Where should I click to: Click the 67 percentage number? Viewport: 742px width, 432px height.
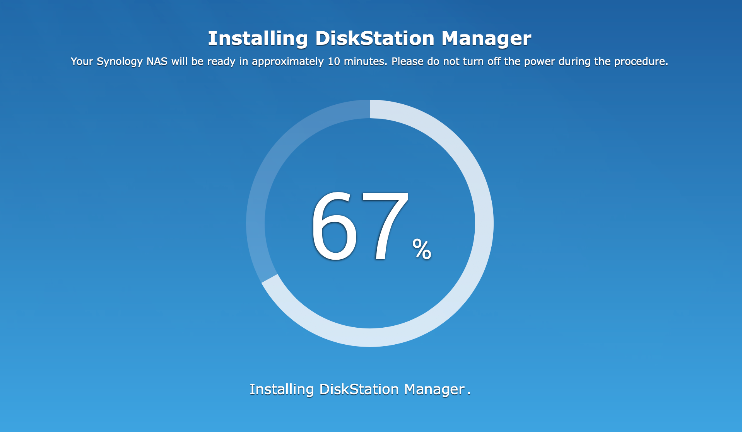360,226
